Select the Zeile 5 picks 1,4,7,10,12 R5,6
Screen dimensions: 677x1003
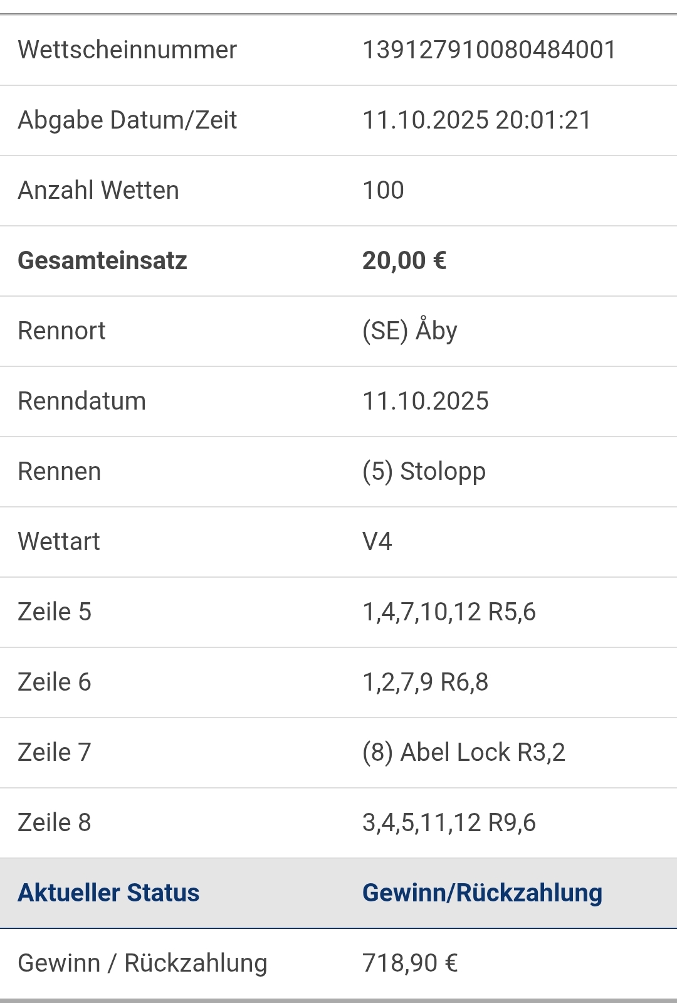tap(449, 612)
